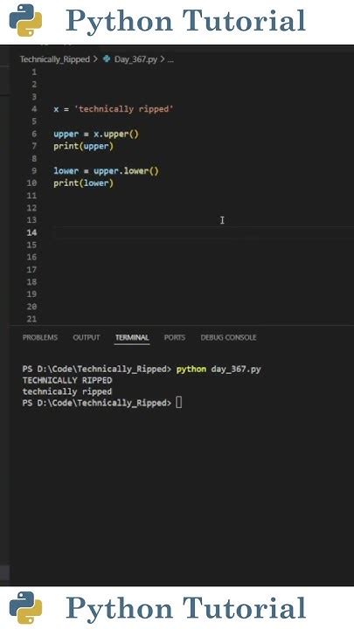Click line number 4 in gutter

click(34, 109)
